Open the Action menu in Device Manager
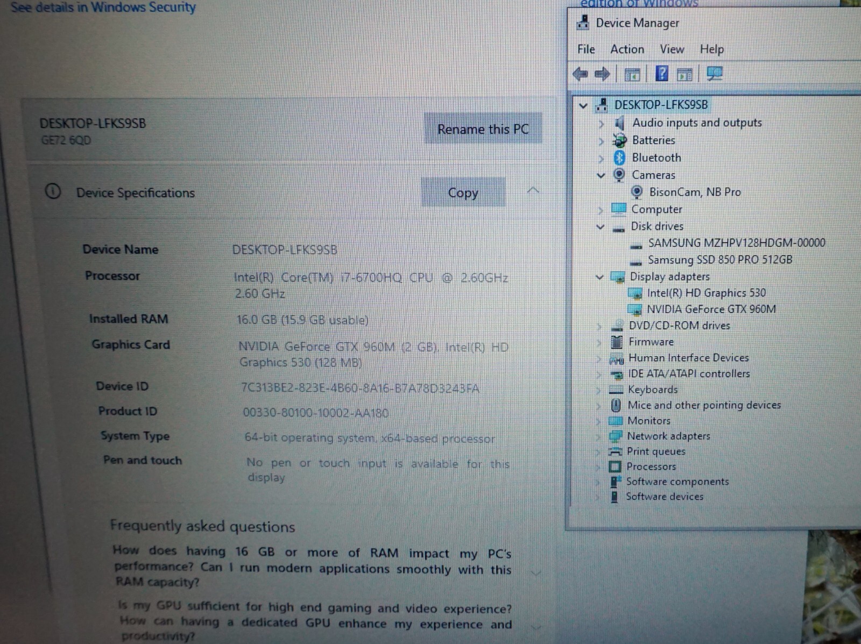Screen dimensions: 861x644 click(x=627, y=49)
